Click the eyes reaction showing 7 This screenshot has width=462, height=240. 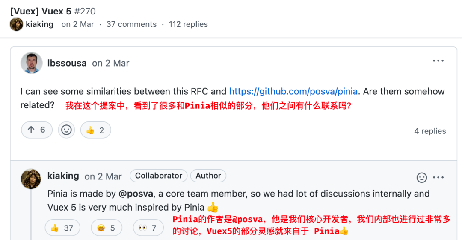(148, 228)
